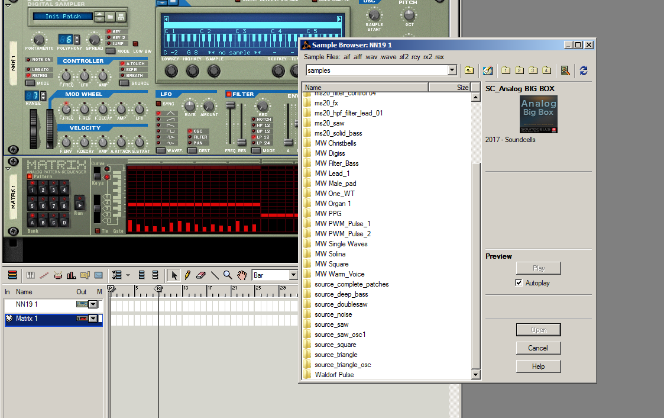The height and width of the screenshot is (418, 664).
Task: Switch sequencer to arrange/edit mode icon
Action: point(12,275)
